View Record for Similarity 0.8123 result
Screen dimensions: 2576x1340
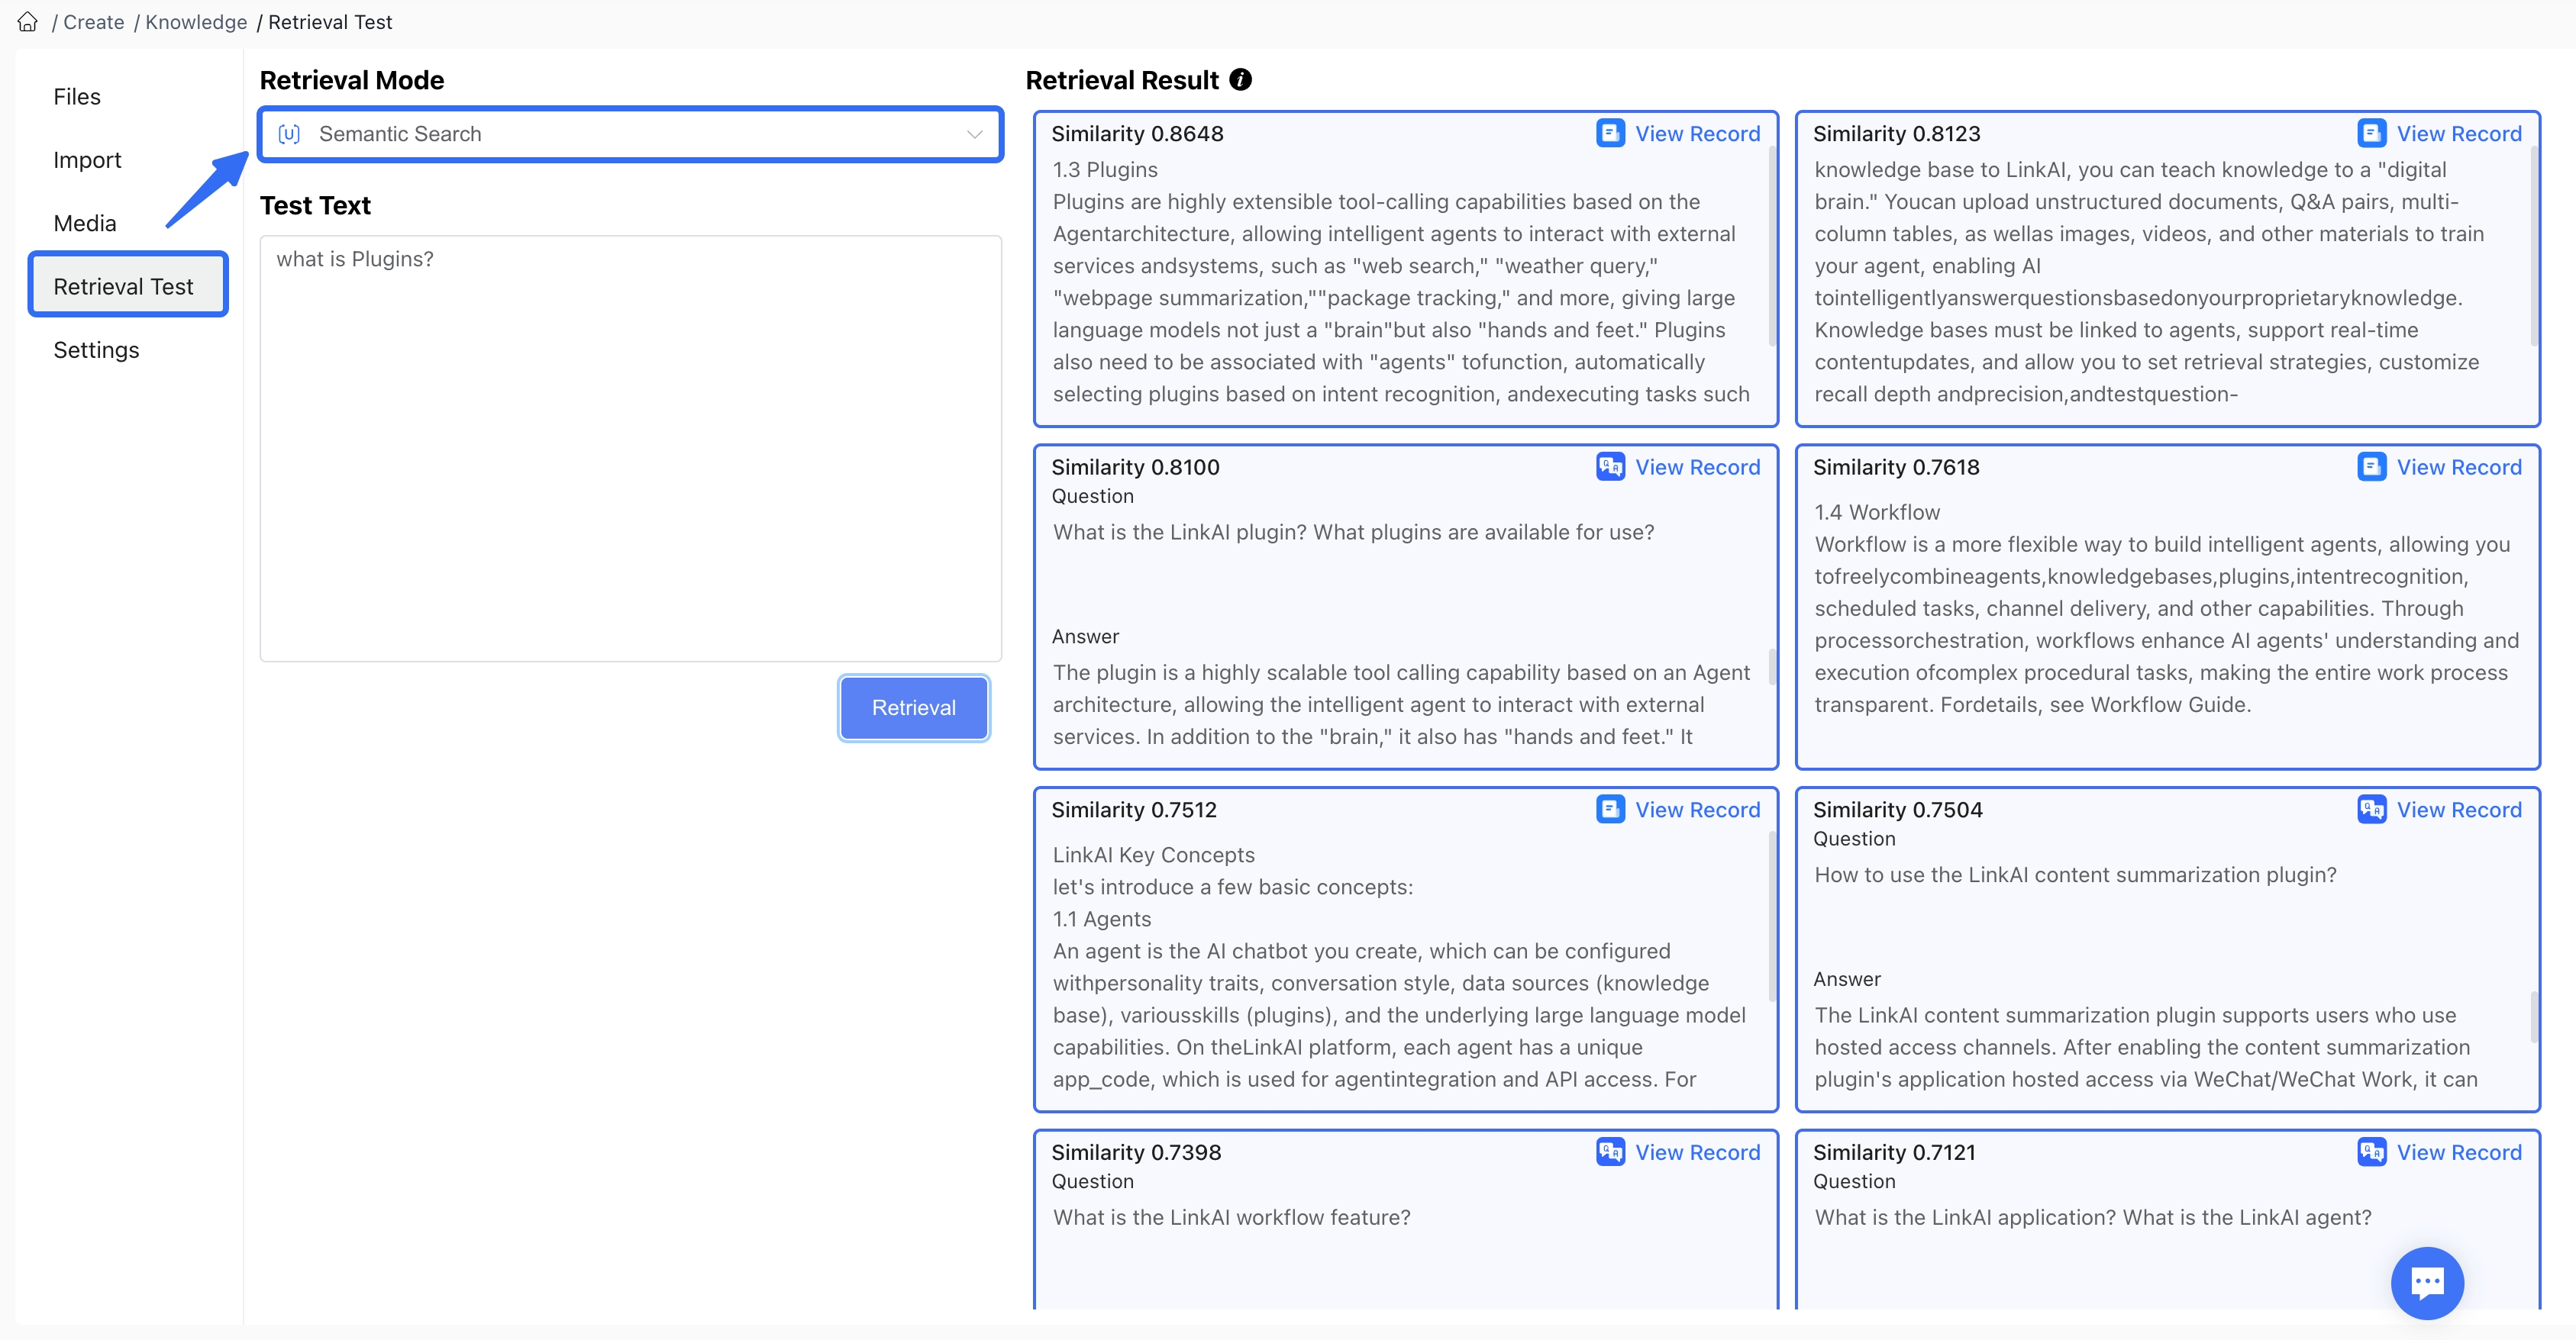coord(2459,134)
